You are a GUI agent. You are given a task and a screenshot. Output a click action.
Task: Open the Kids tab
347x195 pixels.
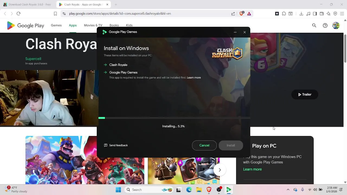[x=129, y=25]
